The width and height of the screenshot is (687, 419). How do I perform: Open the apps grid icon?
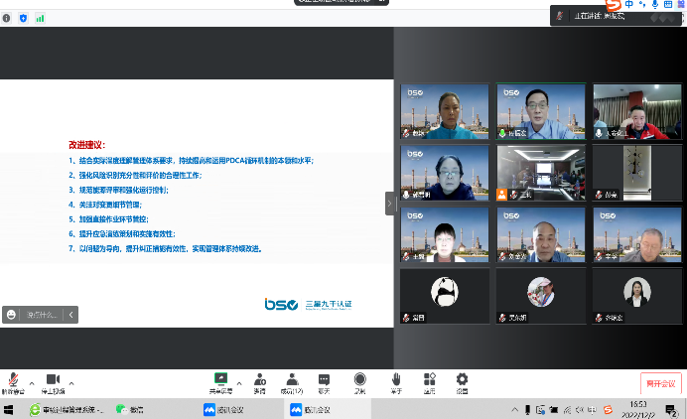pyautogui.click(x=429, y=380)
